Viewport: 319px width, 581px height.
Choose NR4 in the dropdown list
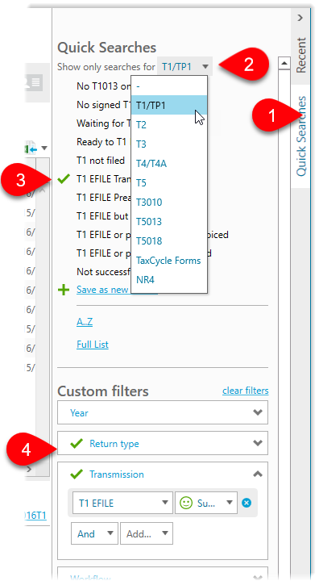169,280
